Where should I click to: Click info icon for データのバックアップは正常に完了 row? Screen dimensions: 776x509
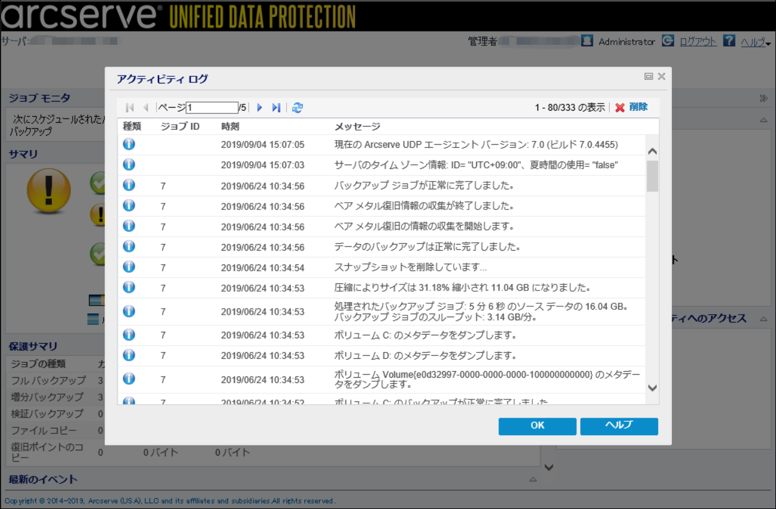coord(129,246)
